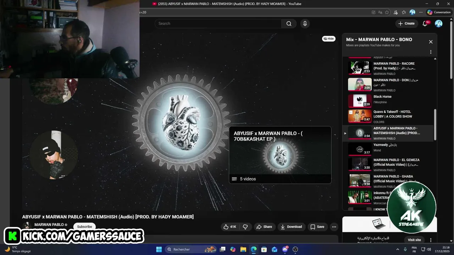The height and width of the screenshot is (255, 454).
Task: Click the heart-and-skull end-screen circle
Action: tap(54, 91)
